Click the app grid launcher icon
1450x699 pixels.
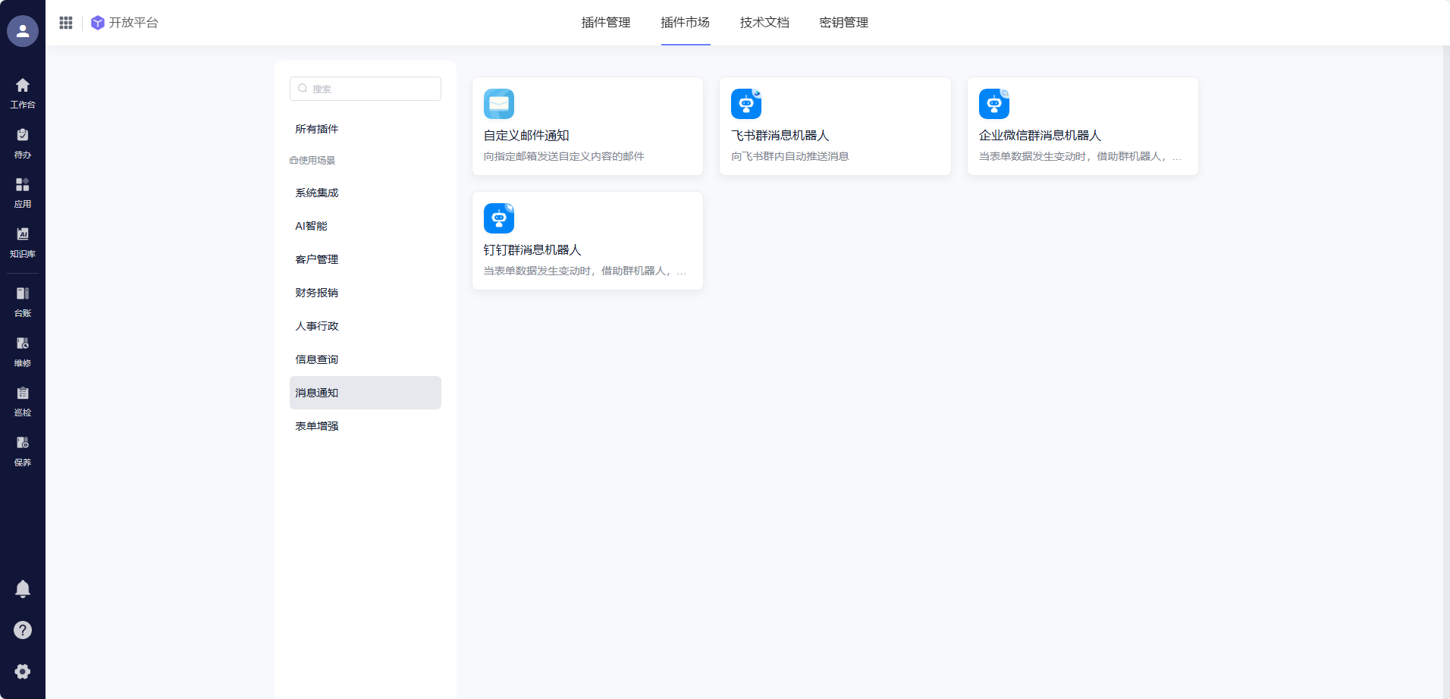click(x=66, y=23)
